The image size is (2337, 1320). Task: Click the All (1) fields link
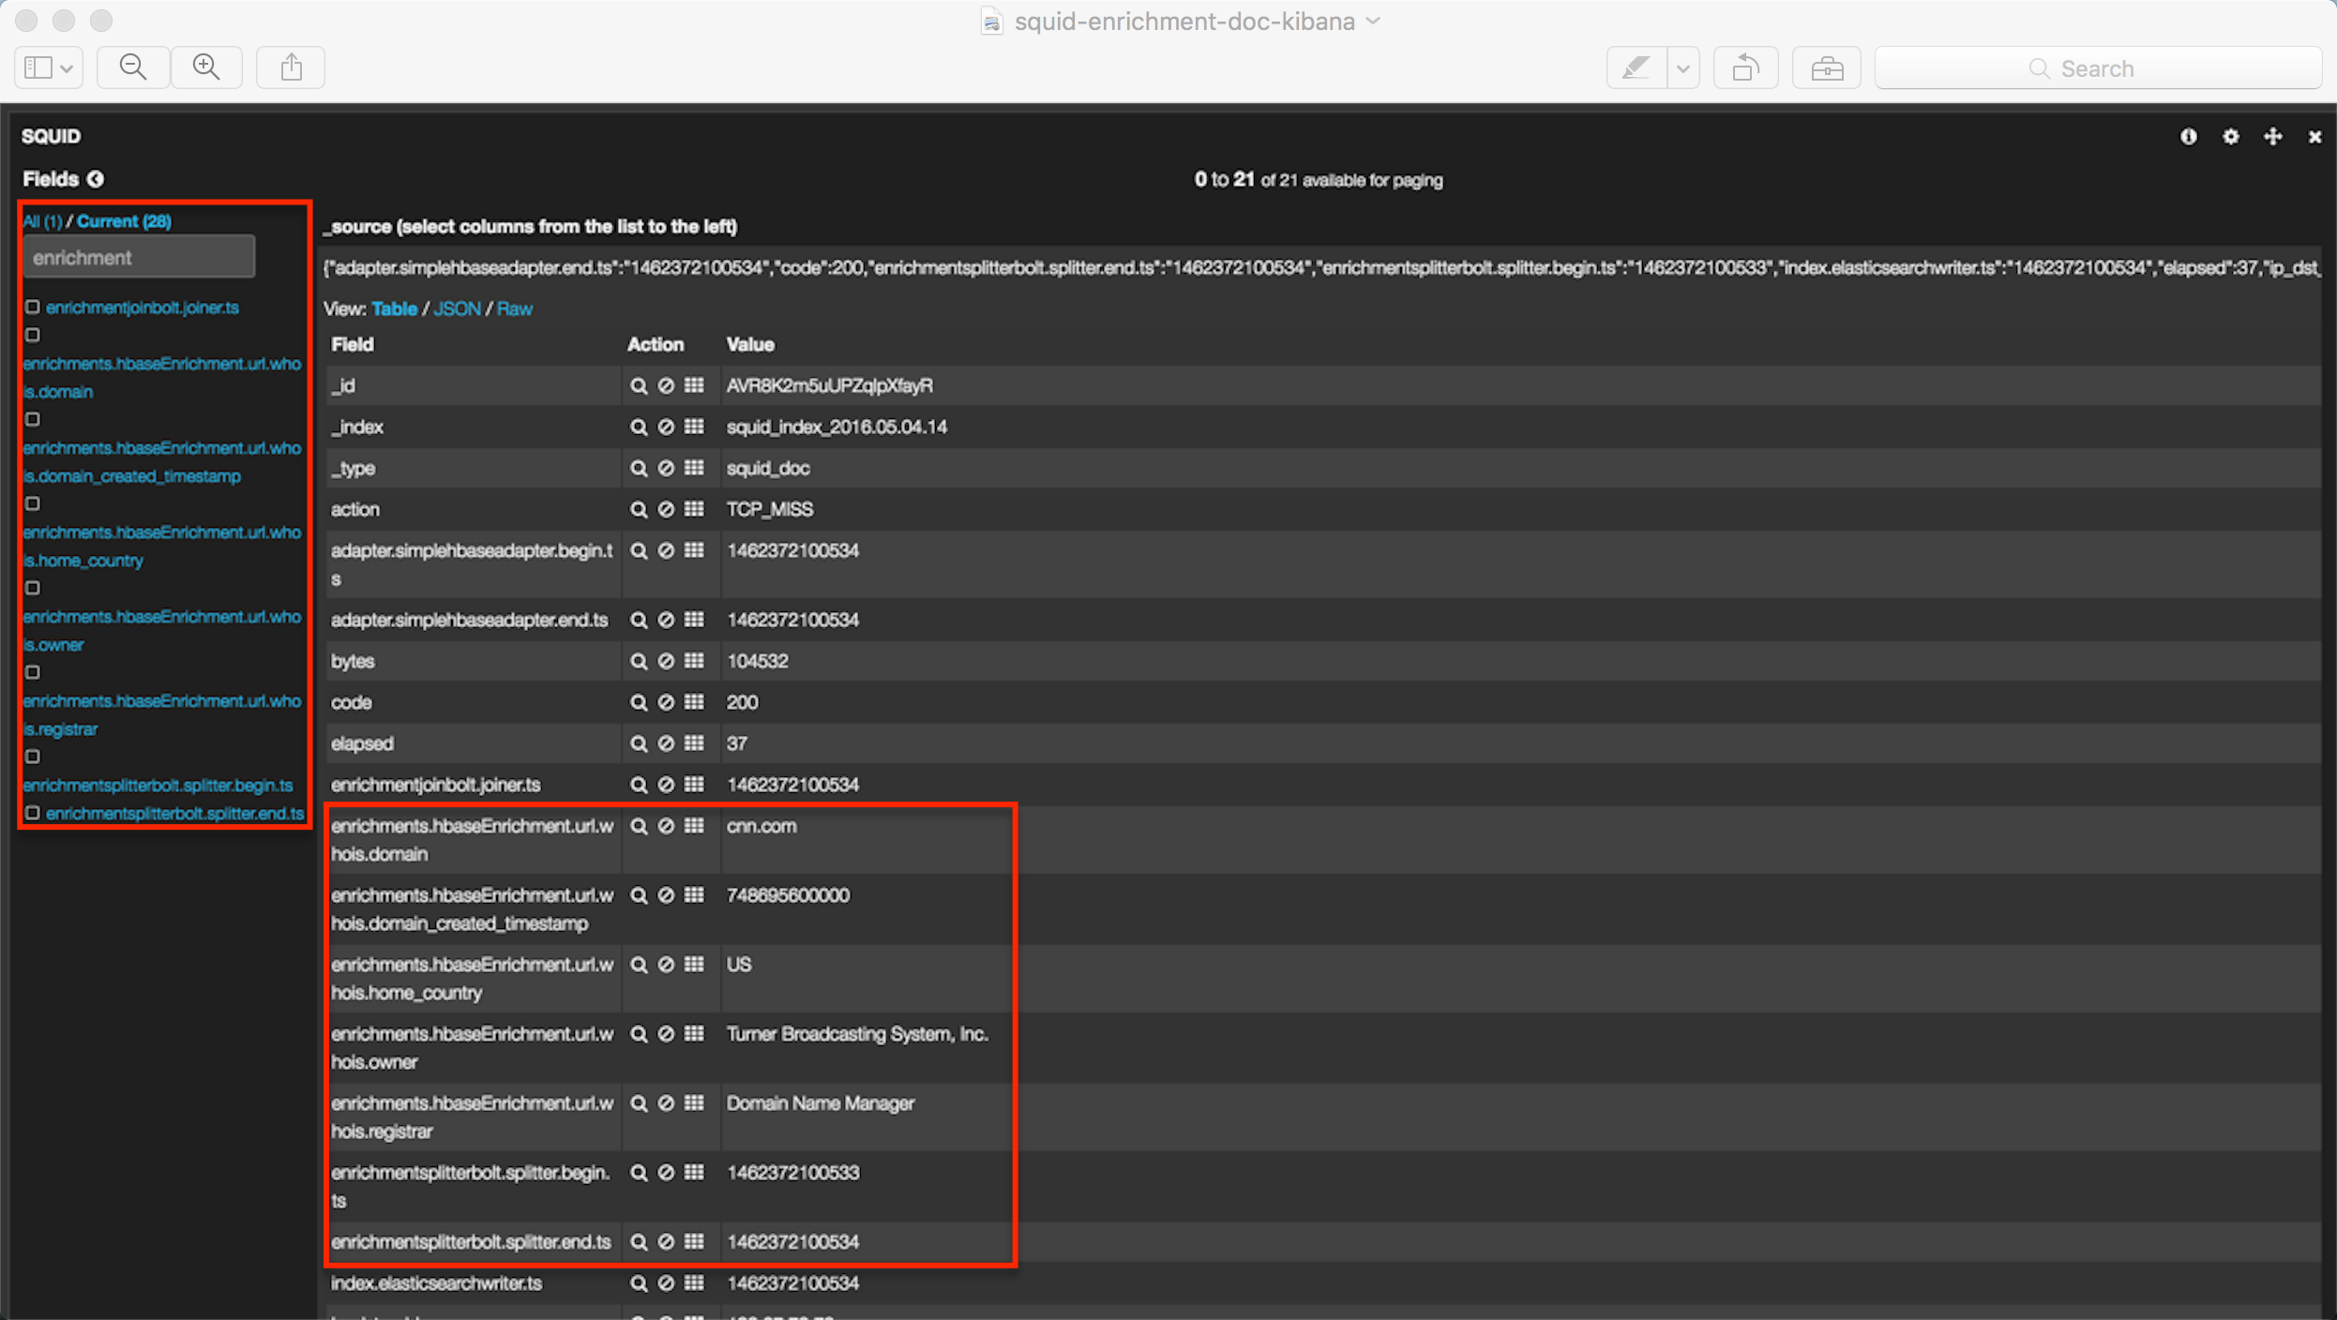(41, 221)
